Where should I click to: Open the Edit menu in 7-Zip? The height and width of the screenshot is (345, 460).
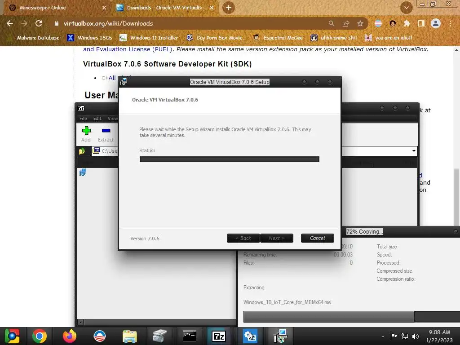(x=97, y=118)
